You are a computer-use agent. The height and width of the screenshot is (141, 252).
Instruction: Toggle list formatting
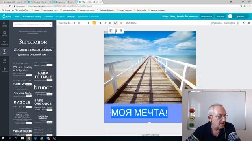121,23
